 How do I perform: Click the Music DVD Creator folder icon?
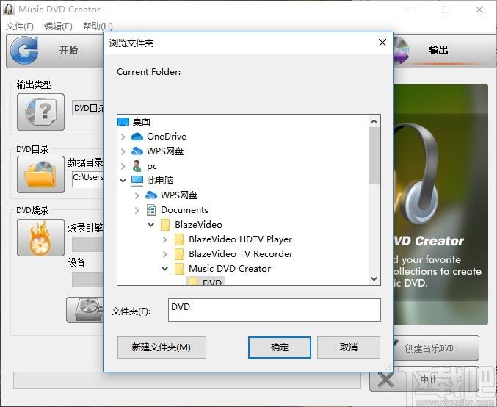179,269
